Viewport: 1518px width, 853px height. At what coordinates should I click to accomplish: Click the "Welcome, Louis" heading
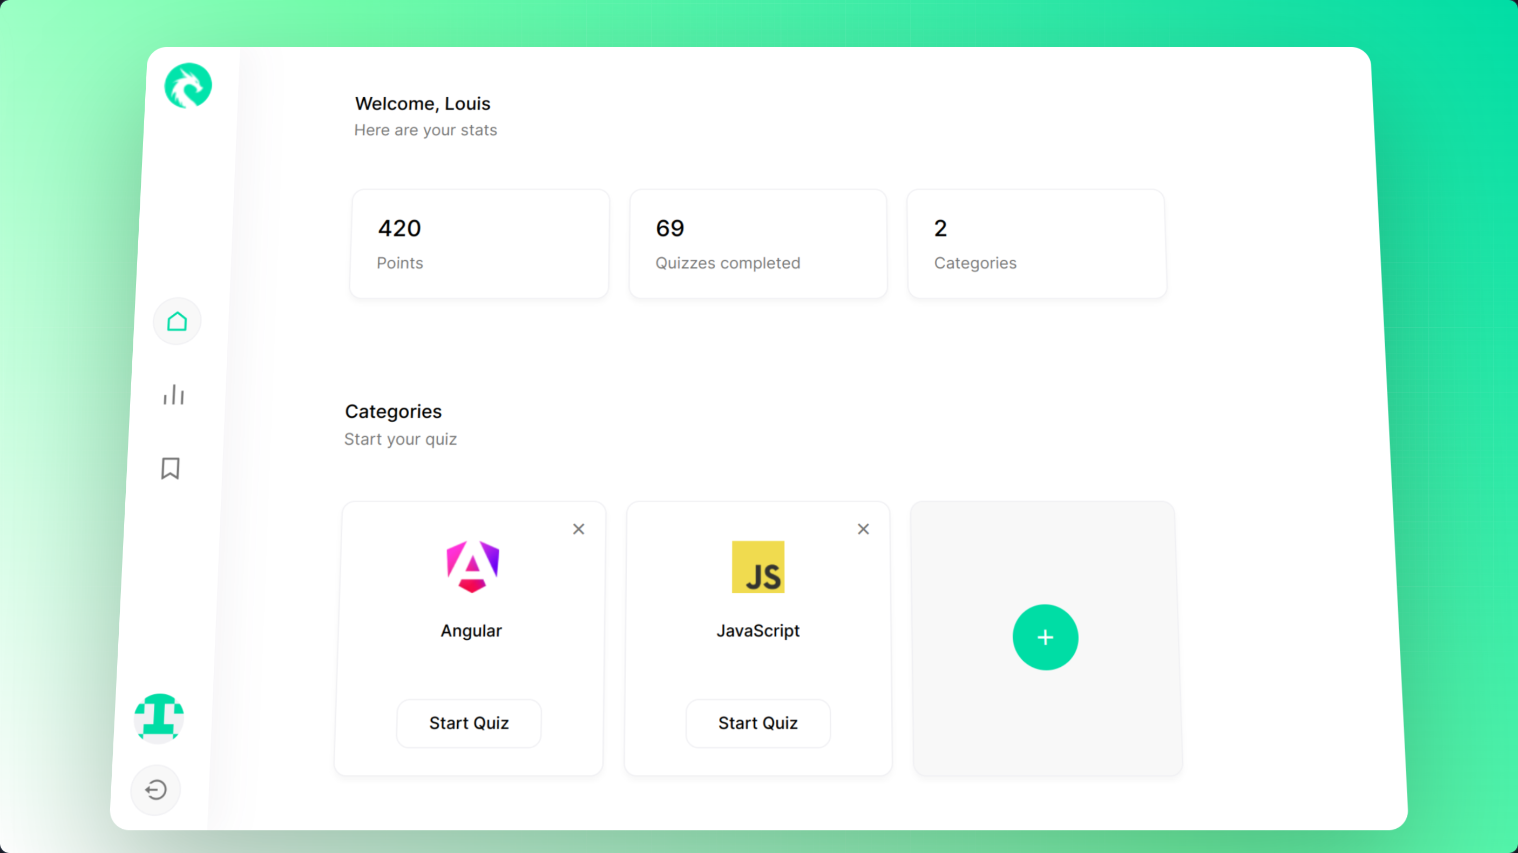pos(423,103)
